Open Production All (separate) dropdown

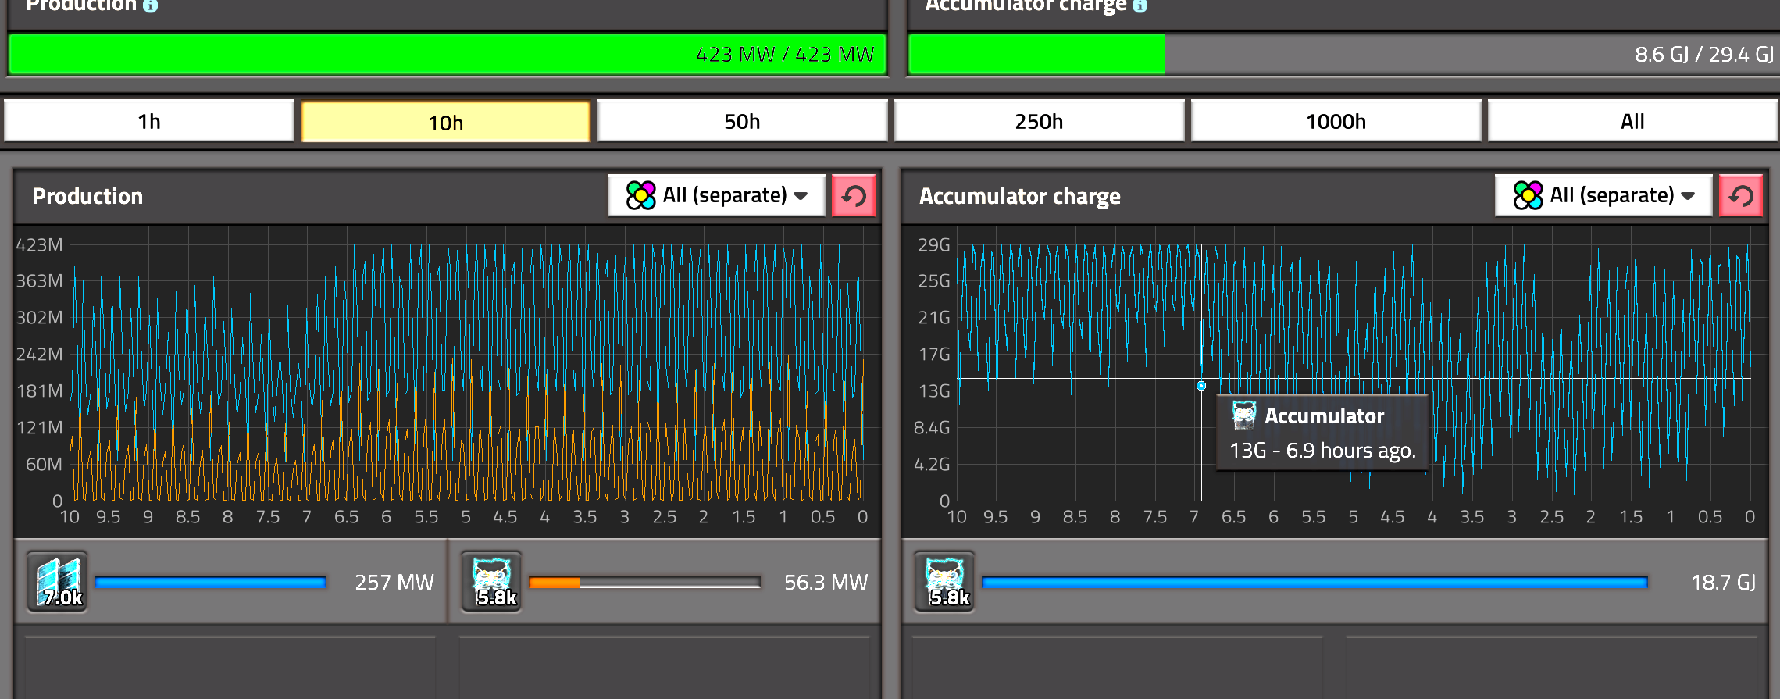pyautogui.click(x=716, y=195)
